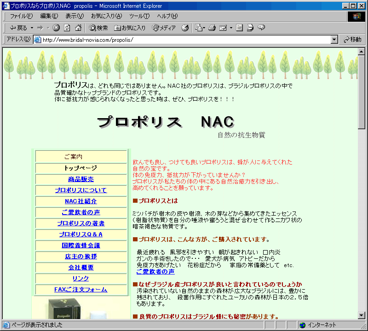
Task: Click the 自然の抗生物質 subtitle text
Action: tap(241, 135)
